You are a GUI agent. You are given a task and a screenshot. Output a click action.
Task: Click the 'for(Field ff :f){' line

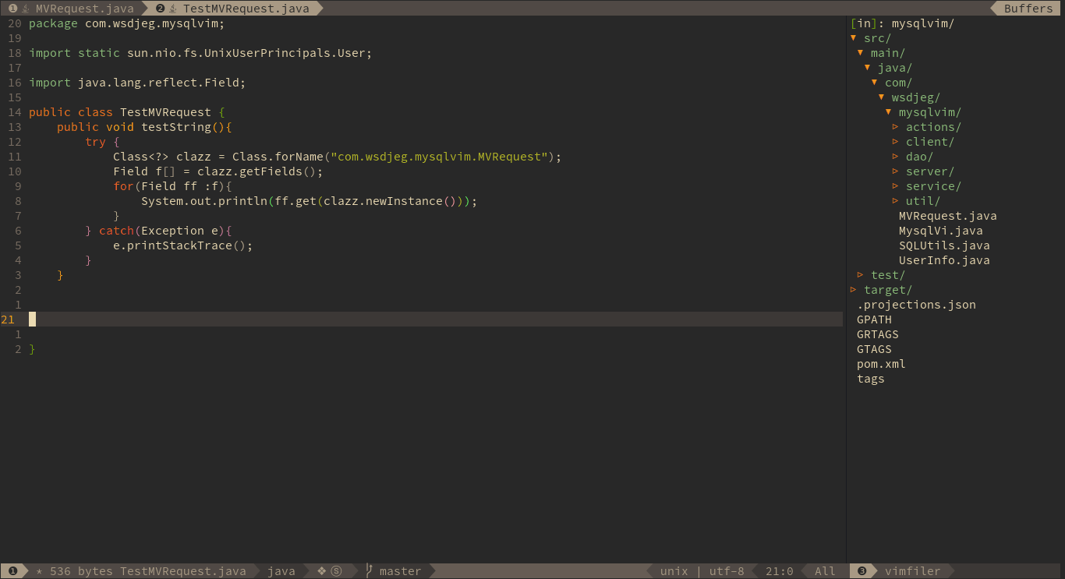click(x=172, y=186)
